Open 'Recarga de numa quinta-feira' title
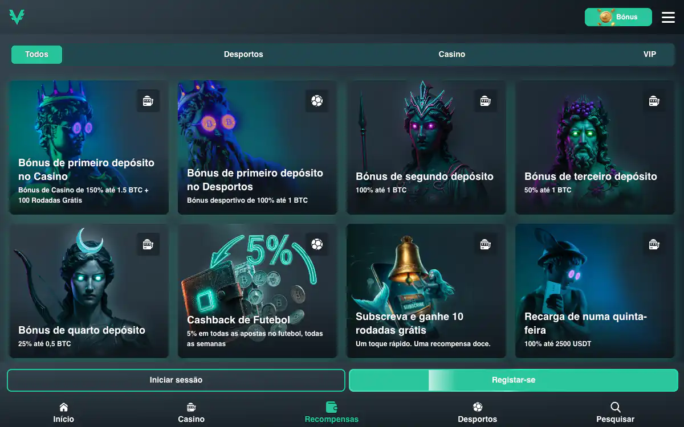This screenshot has width=684, height=427. click(x=585, y=323)
